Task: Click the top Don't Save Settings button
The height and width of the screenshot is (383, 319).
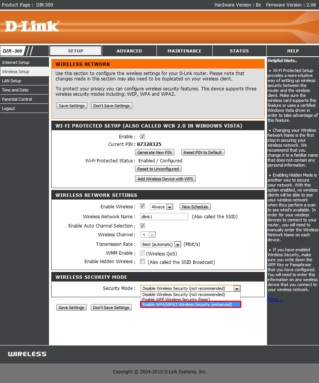Action: 111,106
